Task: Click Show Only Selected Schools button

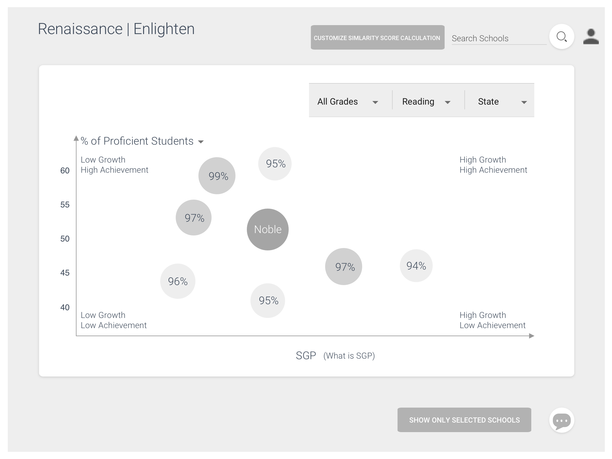Action: point(464,420)
